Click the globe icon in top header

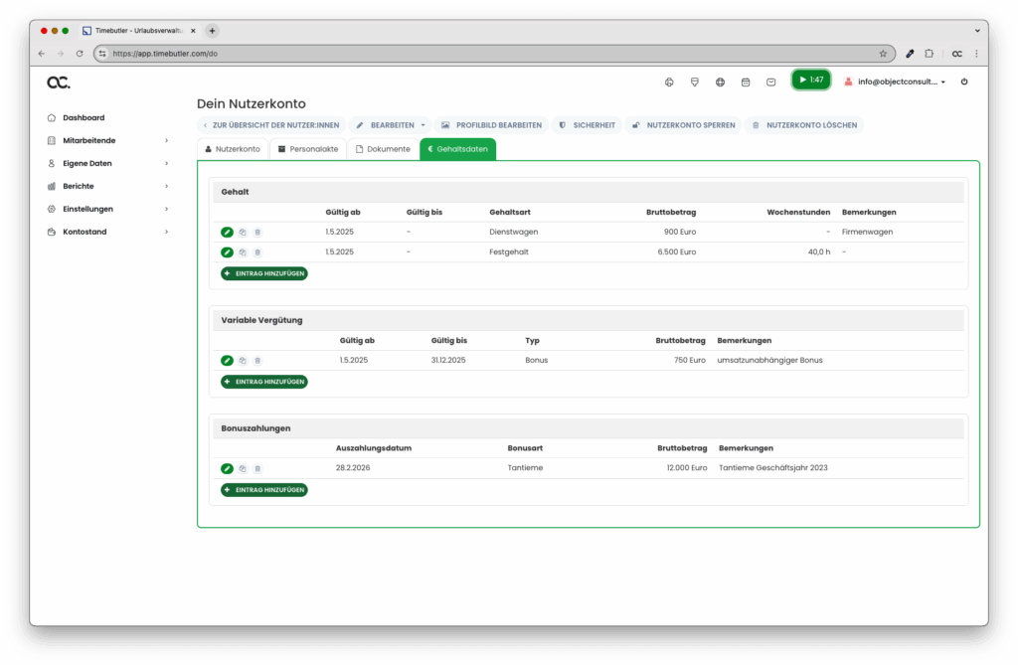[x=720, y=82]
